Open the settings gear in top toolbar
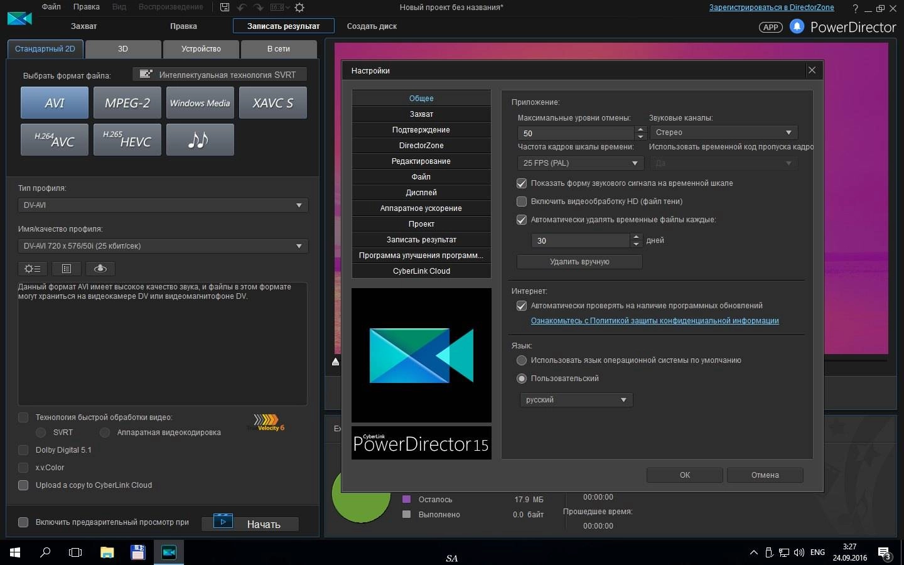The width and height of the screenshot is (904, 565). 299,8
